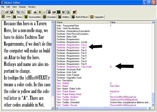The width and height of the screenshot is (157, 112).
Task: Switch to the Destructibles tab
Action: click(x=33, y=17)
